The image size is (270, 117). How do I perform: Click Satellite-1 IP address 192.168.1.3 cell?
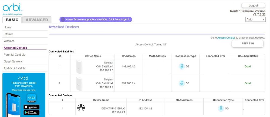[129, 66]
